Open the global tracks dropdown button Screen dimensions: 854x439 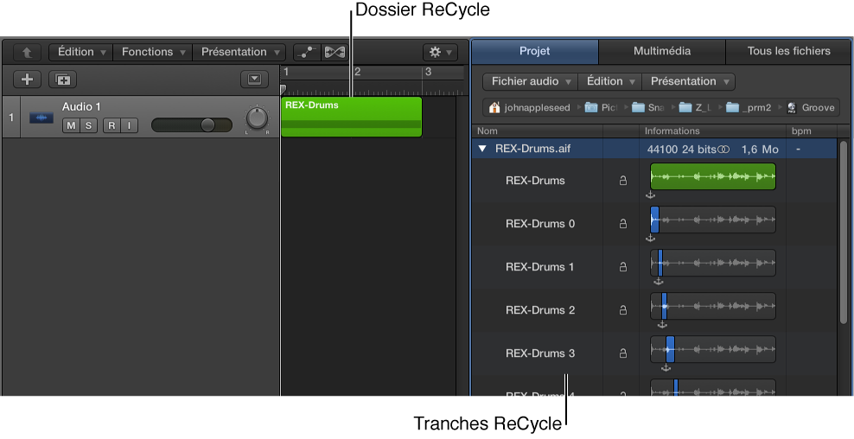tap(254, 80)
